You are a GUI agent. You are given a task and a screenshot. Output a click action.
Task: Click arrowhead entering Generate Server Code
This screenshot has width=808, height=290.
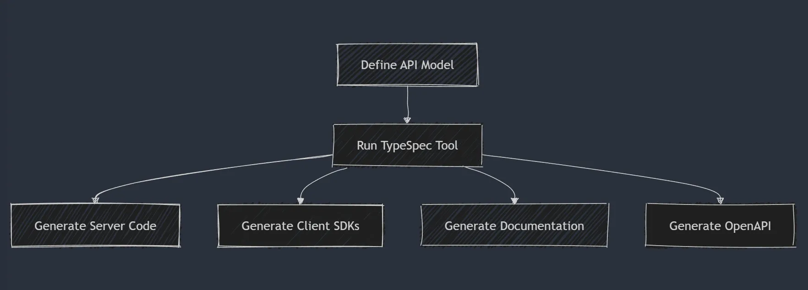[95, 200]
